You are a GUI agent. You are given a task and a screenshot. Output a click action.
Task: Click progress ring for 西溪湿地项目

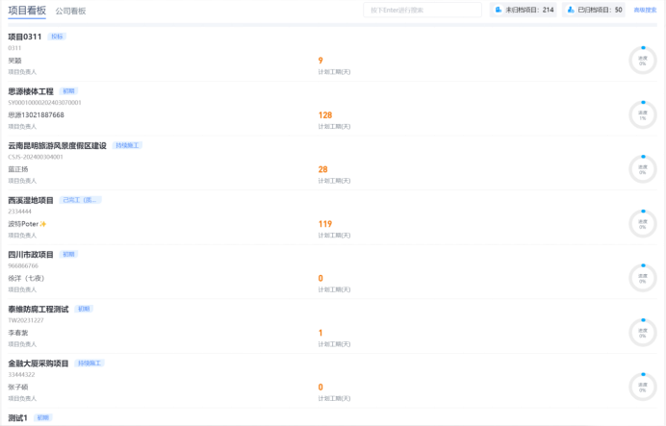point(642,224)
